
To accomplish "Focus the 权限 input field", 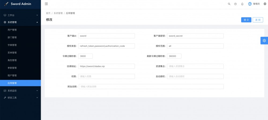I will pos(106,77).
